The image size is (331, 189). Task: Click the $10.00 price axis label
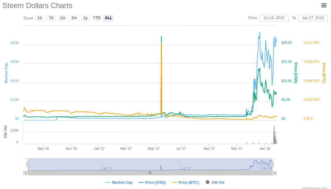pyautogui.click(x=286, y=81)
